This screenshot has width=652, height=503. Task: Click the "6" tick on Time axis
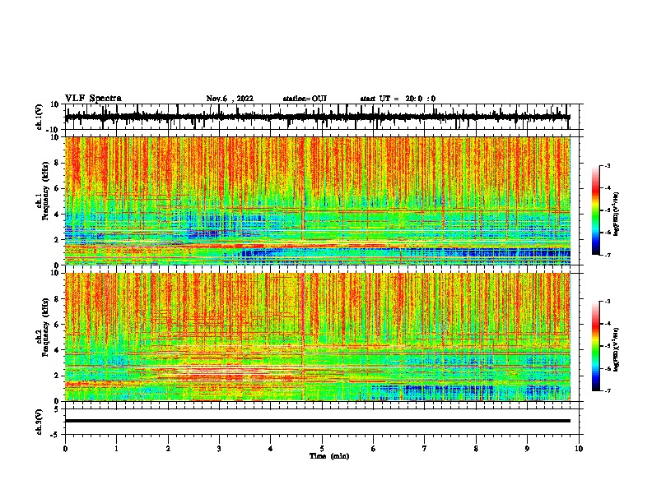click(374, 449)
